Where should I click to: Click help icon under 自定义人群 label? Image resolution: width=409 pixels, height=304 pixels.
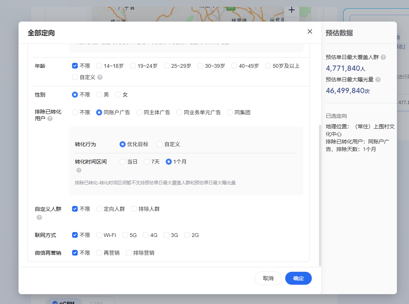(x=39, y=217)
